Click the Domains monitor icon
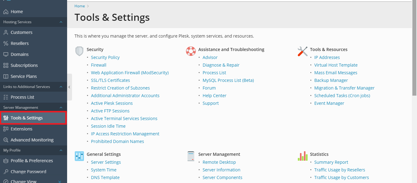Viewport: 417px width, 183px height. (6, 54)
